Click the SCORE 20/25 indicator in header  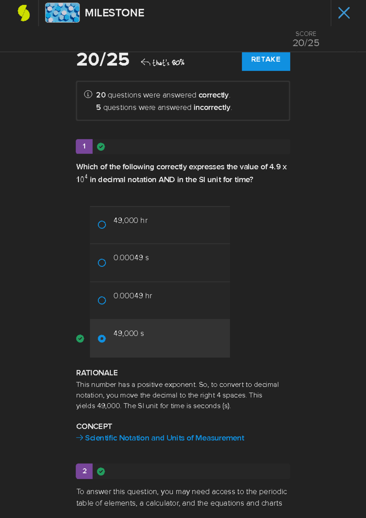(x=306, y=39)
